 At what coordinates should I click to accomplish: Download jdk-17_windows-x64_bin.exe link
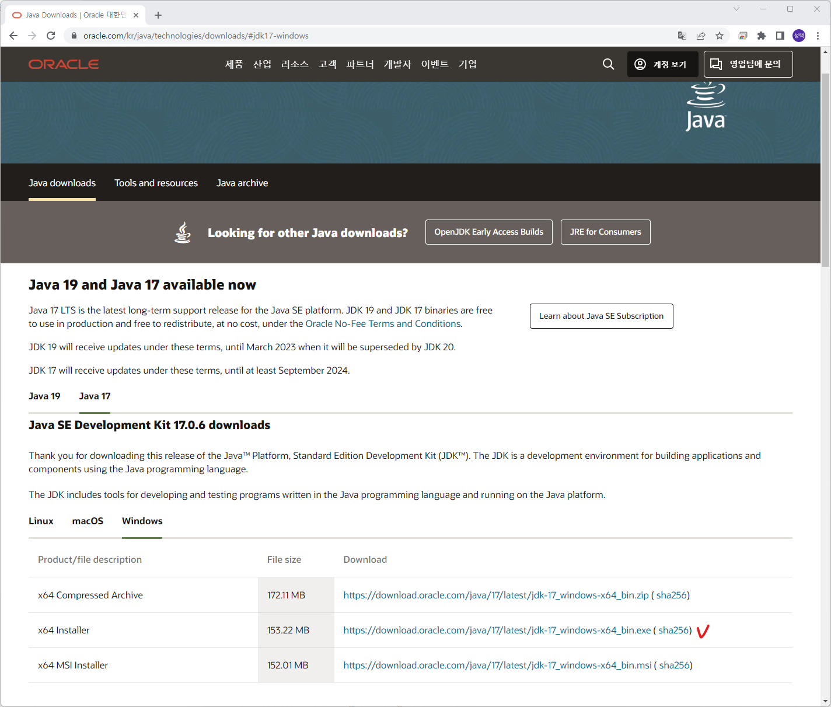tap(497, 630)
